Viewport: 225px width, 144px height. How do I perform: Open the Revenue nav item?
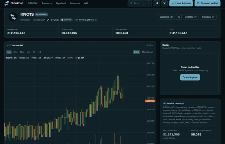[x=75, y=3]
